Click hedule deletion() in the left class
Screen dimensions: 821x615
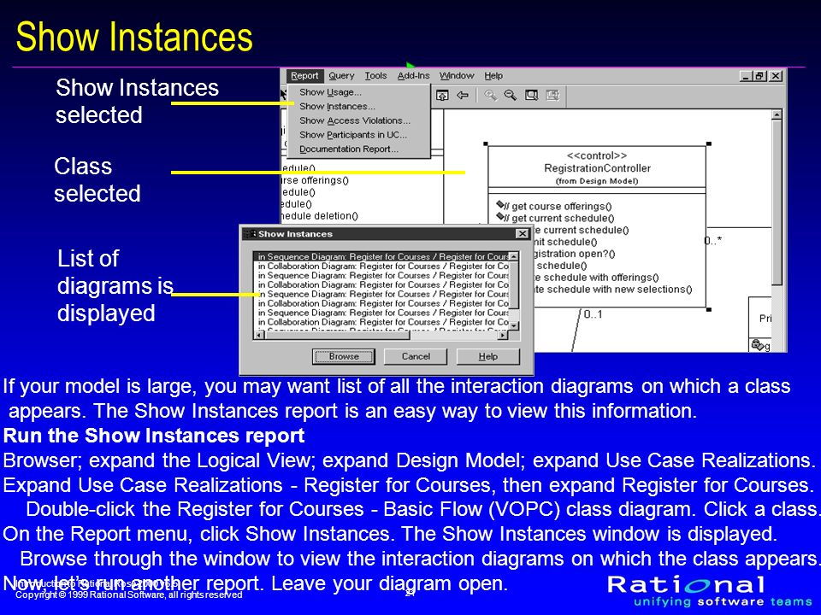point(319,215)
